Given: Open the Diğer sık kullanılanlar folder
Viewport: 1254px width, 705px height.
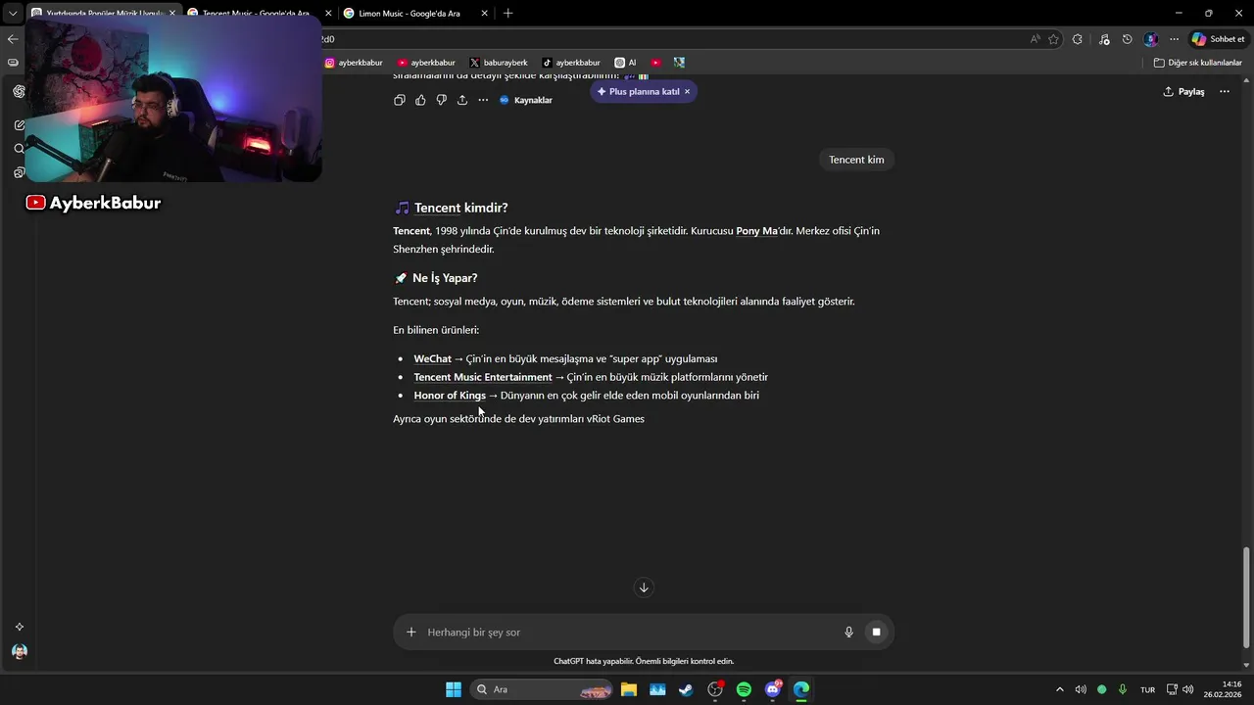Looking at the screenshot, I should [1197, 63].
